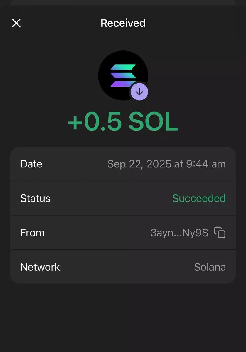Select the Date row label
This screenshot has width=246, height=352.
pyautogui.click(x=31, y=164)
